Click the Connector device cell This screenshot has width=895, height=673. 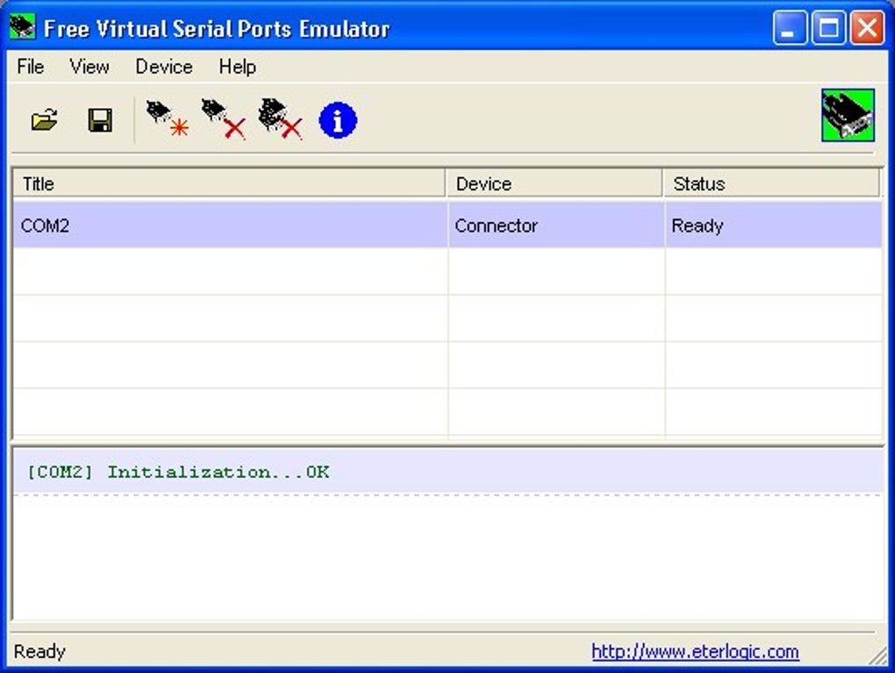pos(556,226)
